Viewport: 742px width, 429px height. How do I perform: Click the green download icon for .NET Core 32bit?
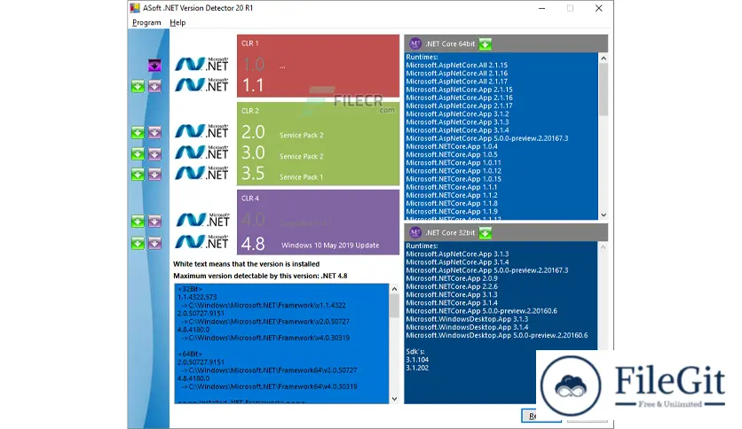tap(485, 232)
